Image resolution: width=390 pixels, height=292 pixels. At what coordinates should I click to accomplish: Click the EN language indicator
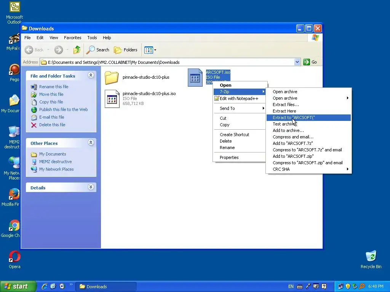291,287
